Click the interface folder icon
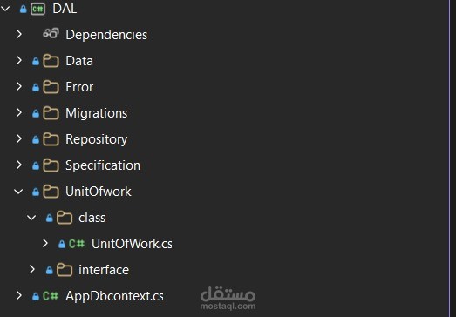The image size is (456, 317). [x=65, y=270]
